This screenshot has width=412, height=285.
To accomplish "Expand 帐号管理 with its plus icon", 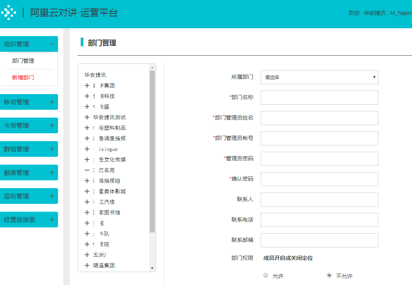I will pos(51,102).
